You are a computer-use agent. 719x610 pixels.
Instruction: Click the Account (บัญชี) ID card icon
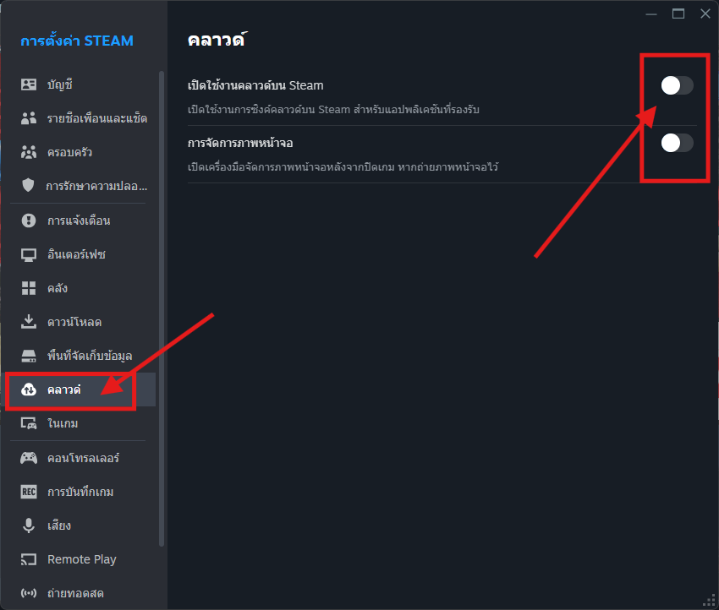pyautogui.click(x=29, y=84)
